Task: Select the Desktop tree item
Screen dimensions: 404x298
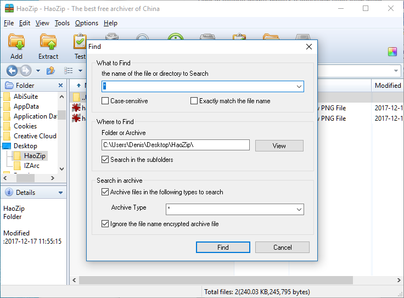Action: click(25, 146)
